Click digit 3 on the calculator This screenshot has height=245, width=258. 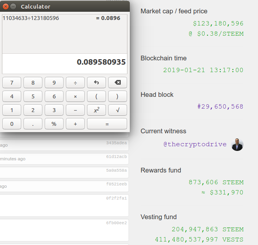pyautogui.click(x=54, y=110)
